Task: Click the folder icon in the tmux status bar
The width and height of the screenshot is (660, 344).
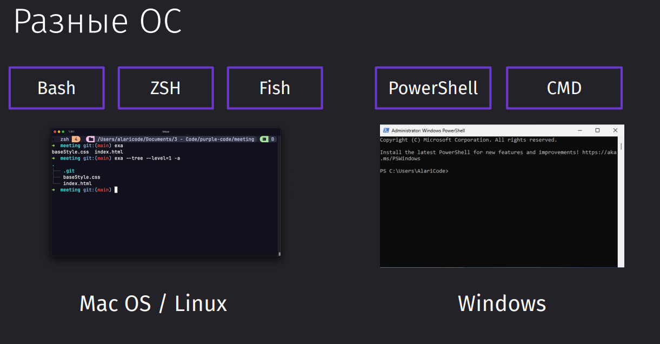Action: (x=91, y=139)
